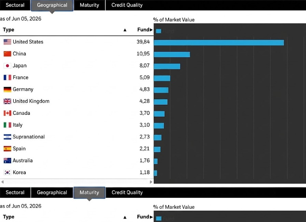Screen dimensions: 306x222
Task: Click the right arrow of the horizontal scrollbar
Action: click(151, 182)
